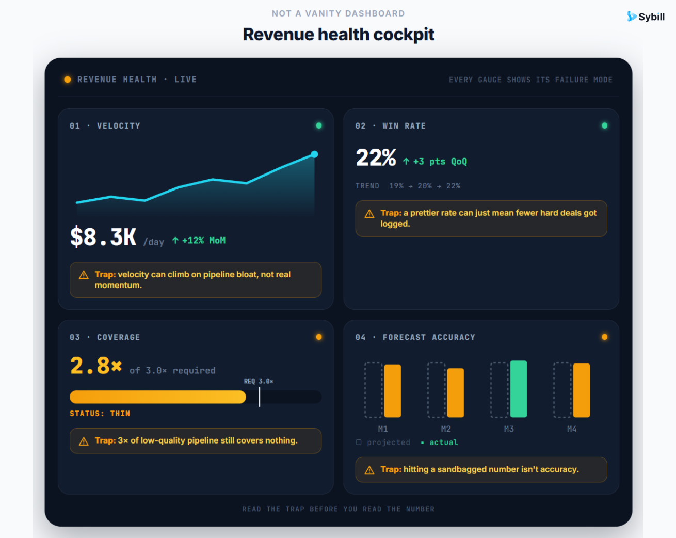Click warning triangle in velocity trap note
The height and width of the screenshot is (538, 676).
click(84, 275)
